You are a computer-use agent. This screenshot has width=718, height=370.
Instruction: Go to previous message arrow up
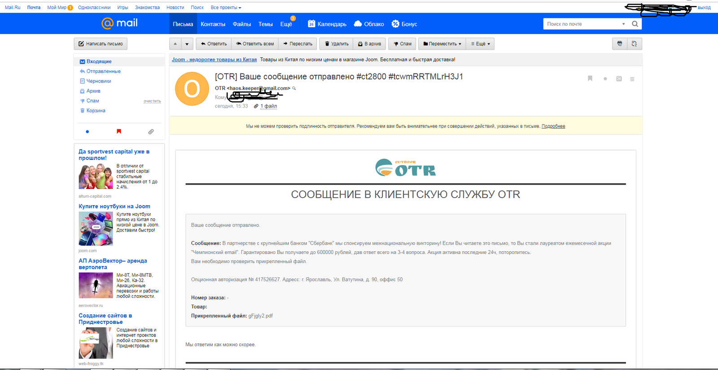click(x=175, y=44)
